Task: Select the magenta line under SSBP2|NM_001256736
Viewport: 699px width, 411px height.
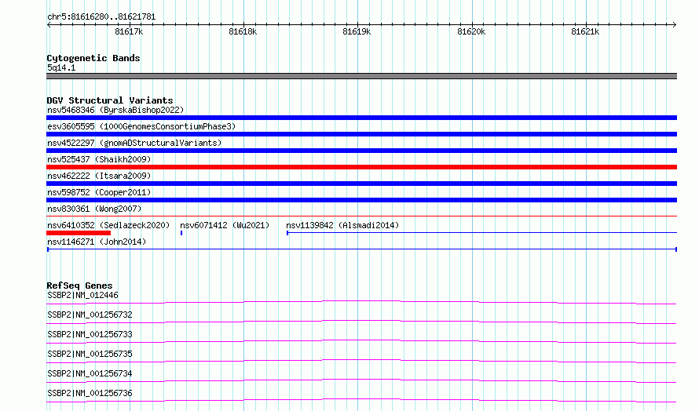Action: tap(361, 401)
